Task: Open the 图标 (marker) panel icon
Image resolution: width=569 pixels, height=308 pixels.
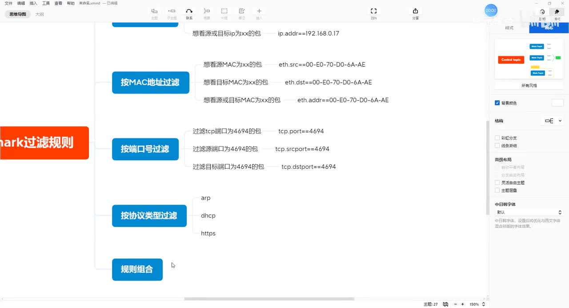Action: pos(542,12)
